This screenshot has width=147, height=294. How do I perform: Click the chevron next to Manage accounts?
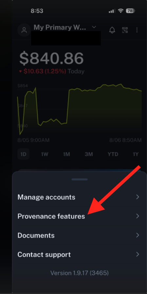(138, 197)
